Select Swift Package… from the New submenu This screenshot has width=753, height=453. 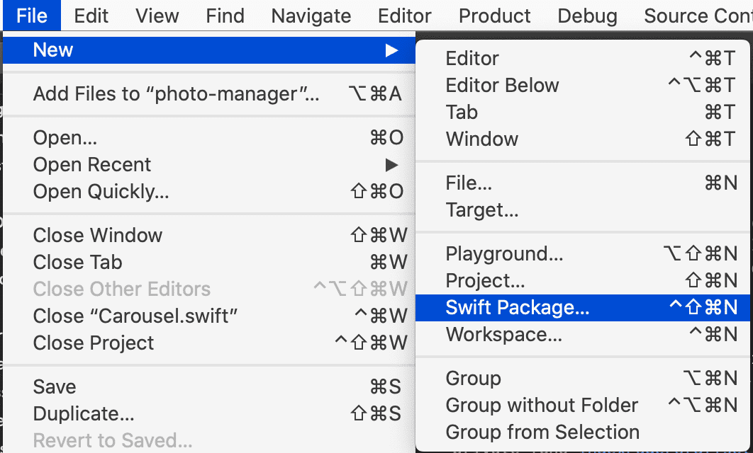tap(583, 307)
